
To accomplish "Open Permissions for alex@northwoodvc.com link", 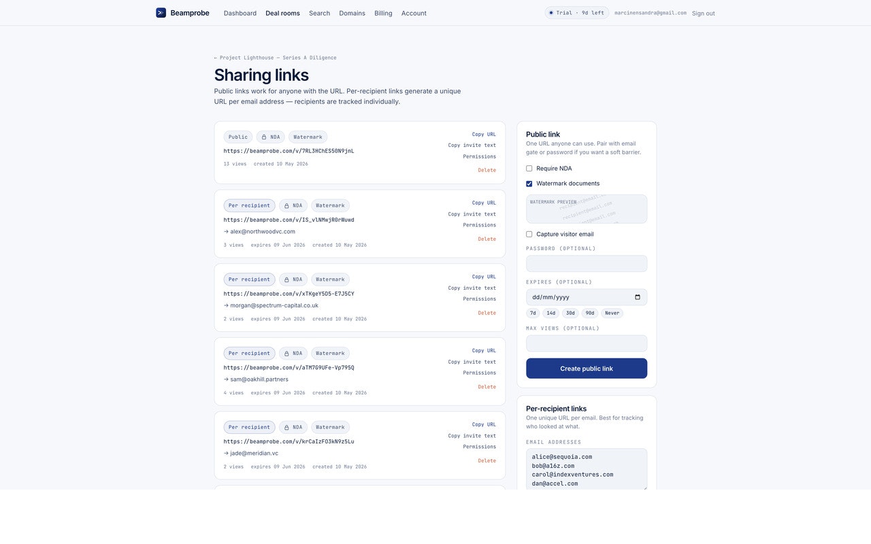I will click(480, 225).
